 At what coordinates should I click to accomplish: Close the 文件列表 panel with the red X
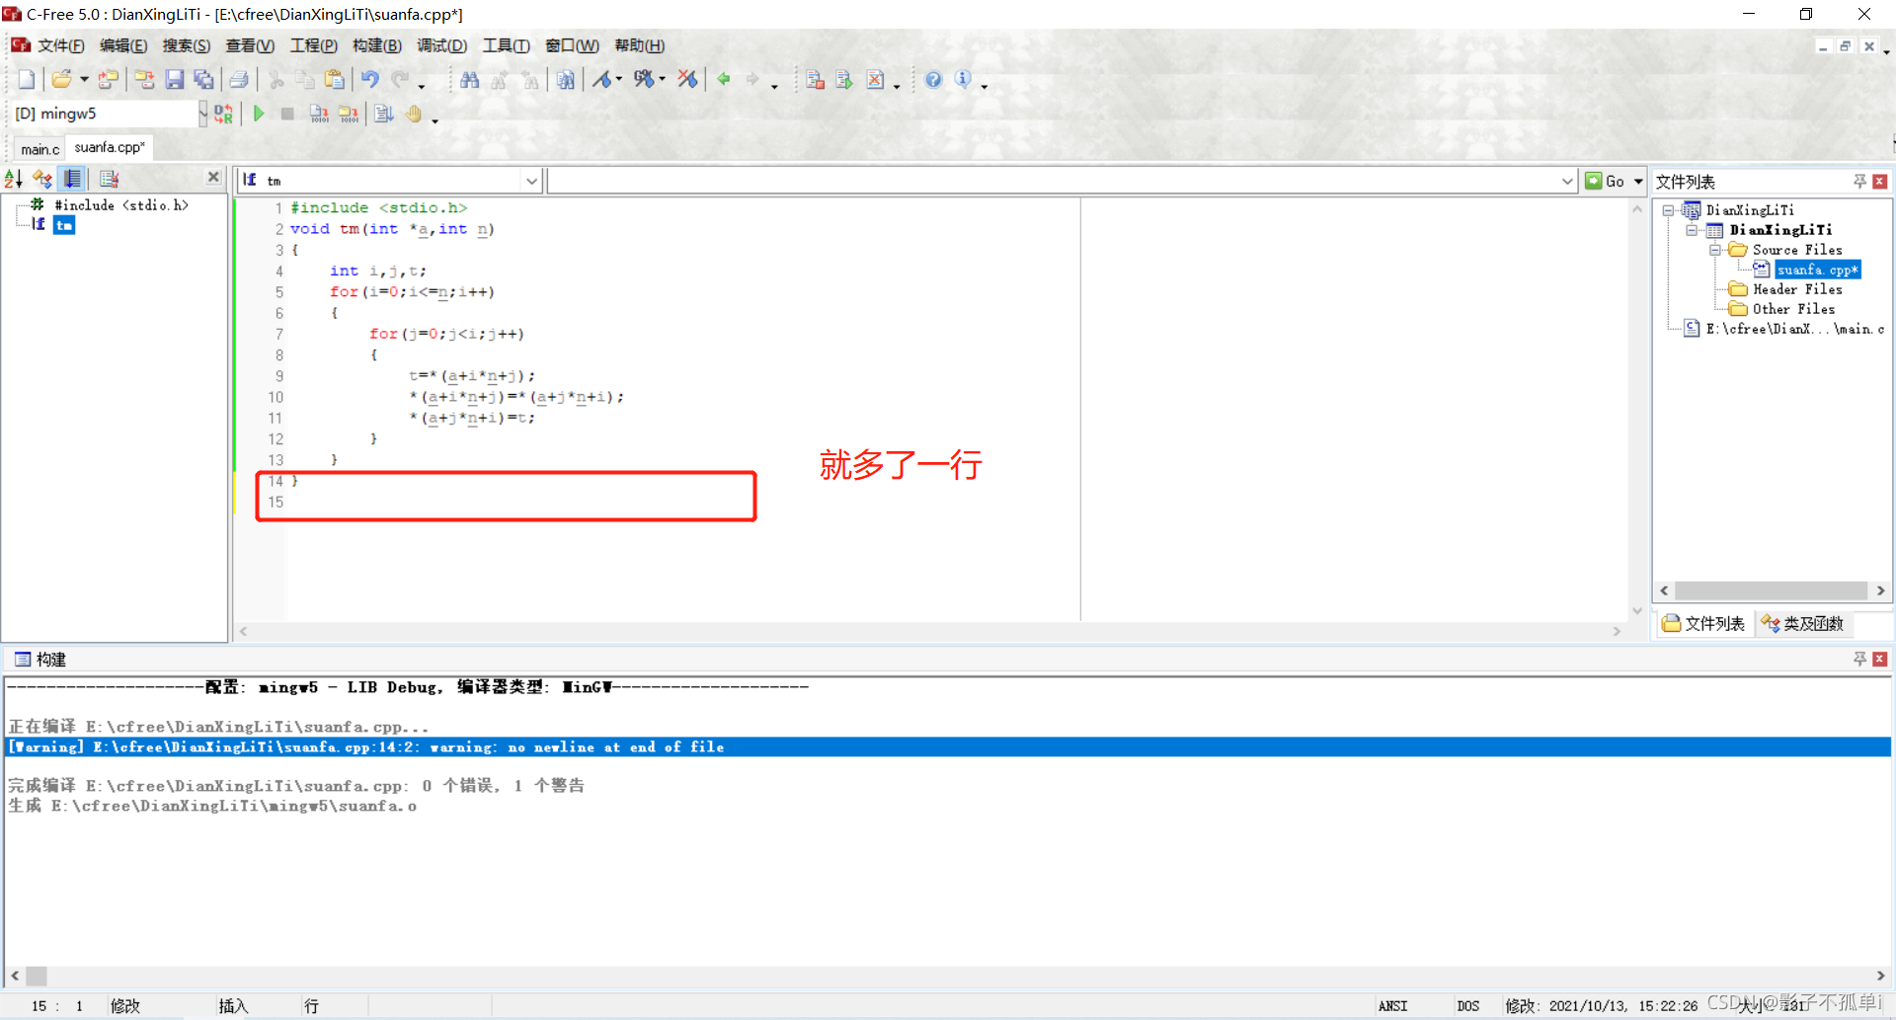coord(1880,182)
